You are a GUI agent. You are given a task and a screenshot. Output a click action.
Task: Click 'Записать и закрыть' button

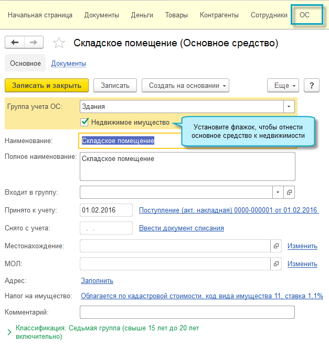click(47, 85)
